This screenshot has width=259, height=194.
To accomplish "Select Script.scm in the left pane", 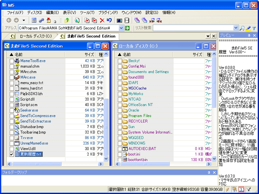I will [29, 105].
